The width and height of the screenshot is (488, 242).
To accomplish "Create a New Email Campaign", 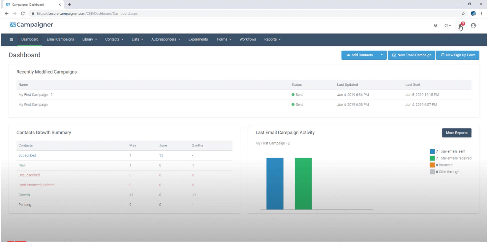I will (x=412, y=55).
